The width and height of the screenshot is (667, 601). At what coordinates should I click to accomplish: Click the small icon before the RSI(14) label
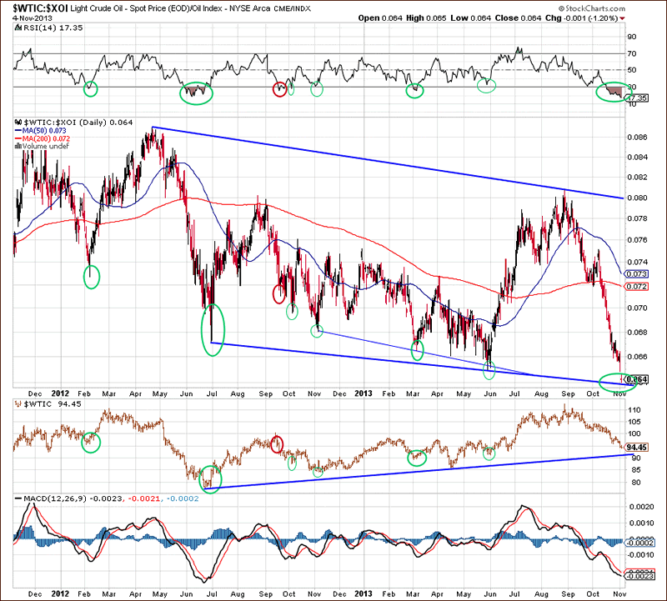tap(18, 28)
